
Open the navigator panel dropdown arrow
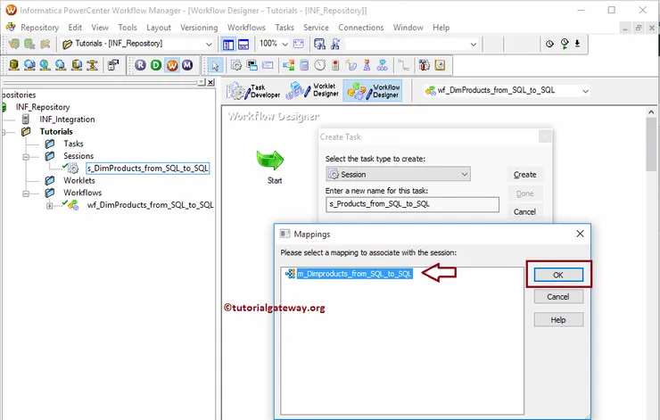click(202, 82)
